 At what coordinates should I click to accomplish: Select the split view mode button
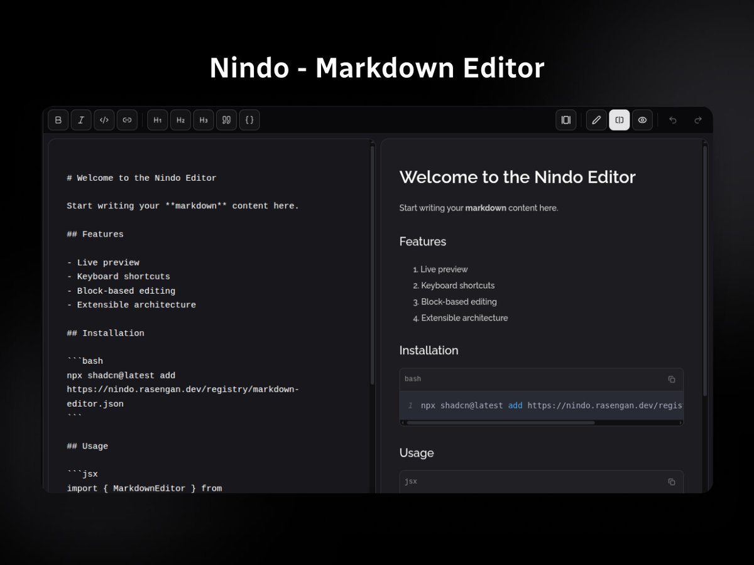(620, 120)
